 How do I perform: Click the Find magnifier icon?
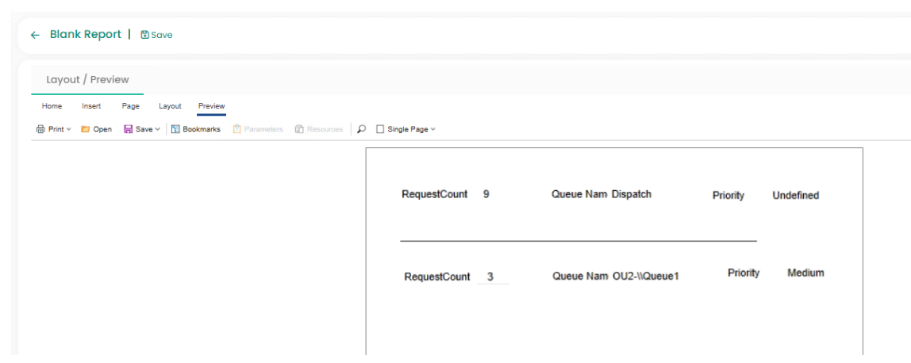pyautogui.click(x=362, y=129)
